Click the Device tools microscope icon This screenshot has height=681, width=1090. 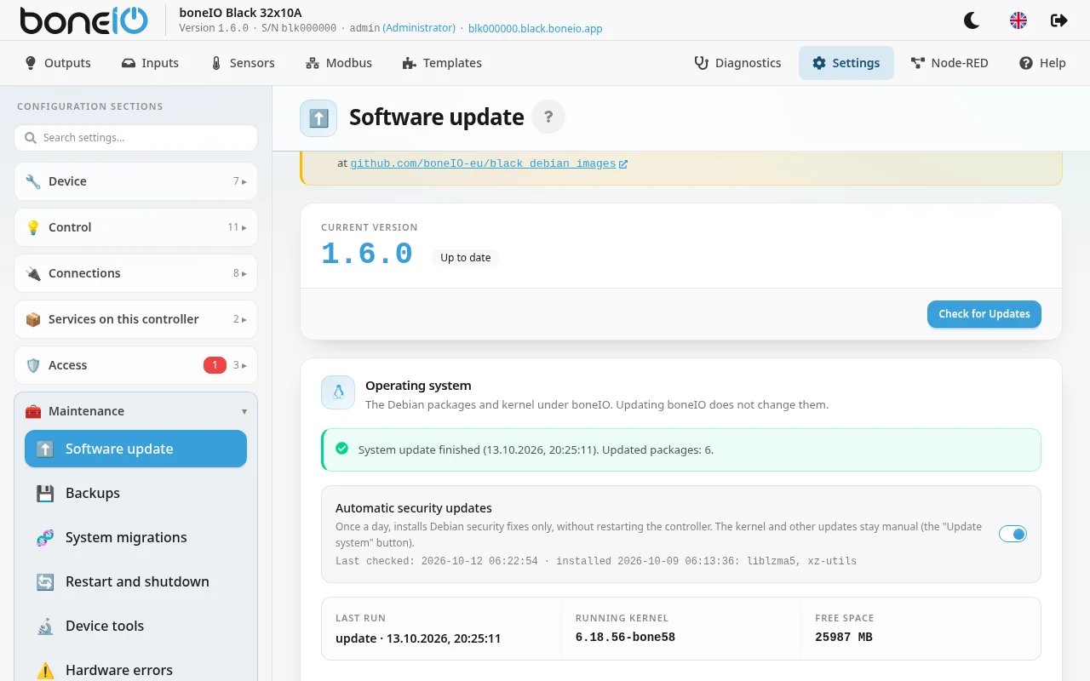(x=45, y=627)
